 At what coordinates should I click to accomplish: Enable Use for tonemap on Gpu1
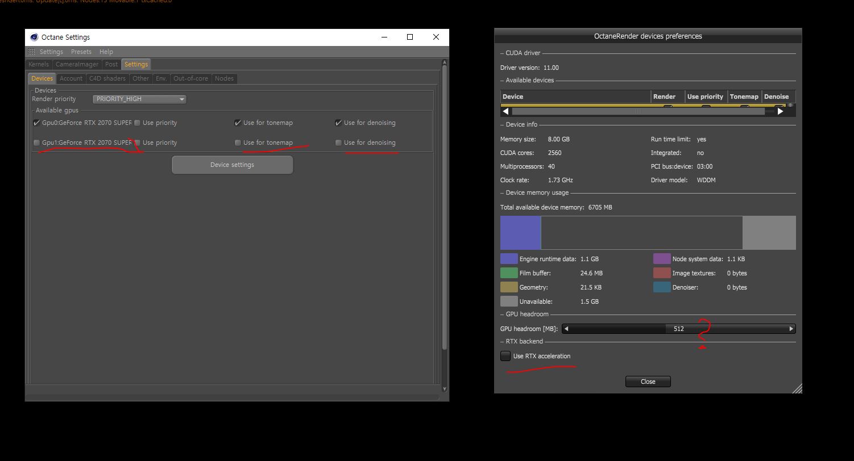click(238, 143)
